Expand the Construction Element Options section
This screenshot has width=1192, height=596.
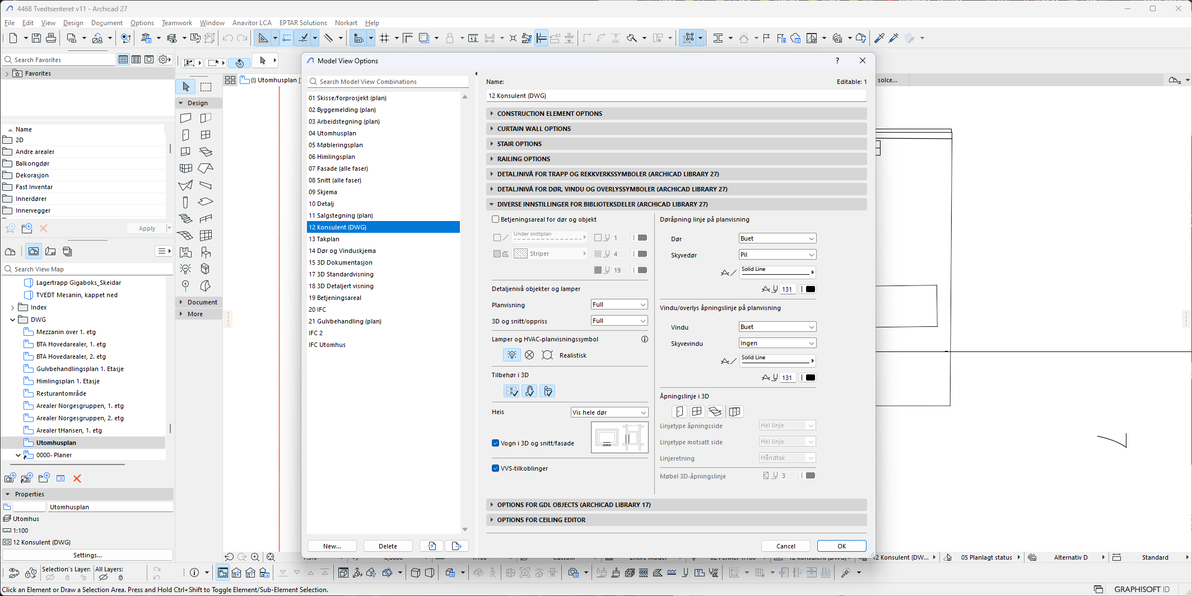(x=550, y=114)
